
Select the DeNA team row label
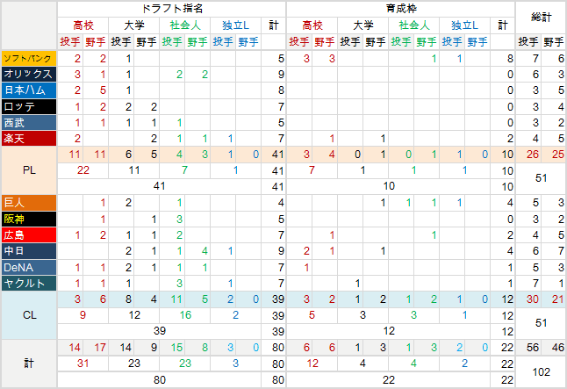pyautogui.click(x=29, y=268)
